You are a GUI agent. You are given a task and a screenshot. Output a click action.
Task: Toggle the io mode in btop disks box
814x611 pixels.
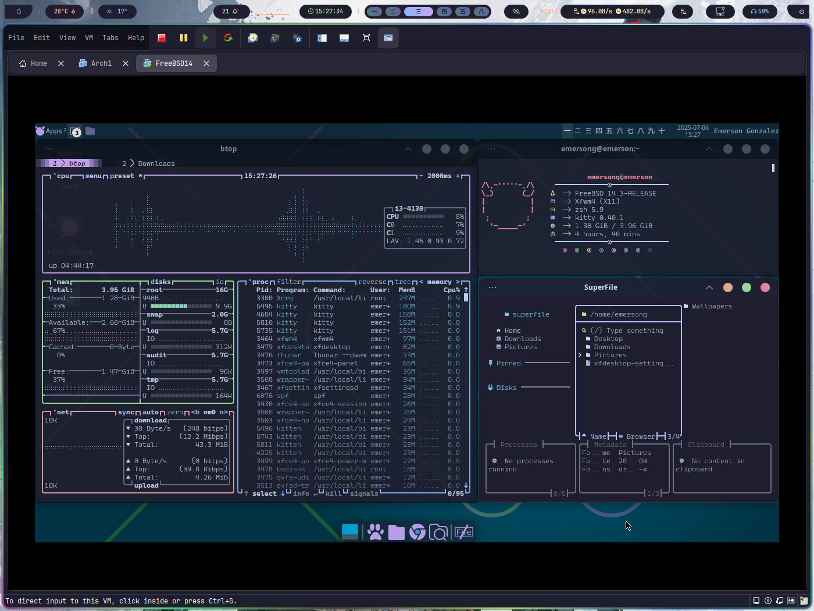click(220, 282)
